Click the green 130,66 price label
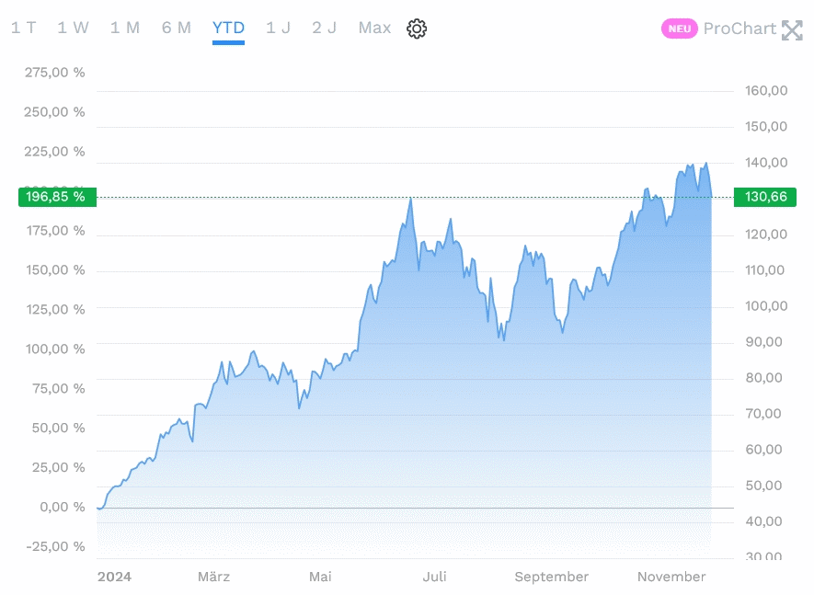The image size is (814, 595). point(764,197)
